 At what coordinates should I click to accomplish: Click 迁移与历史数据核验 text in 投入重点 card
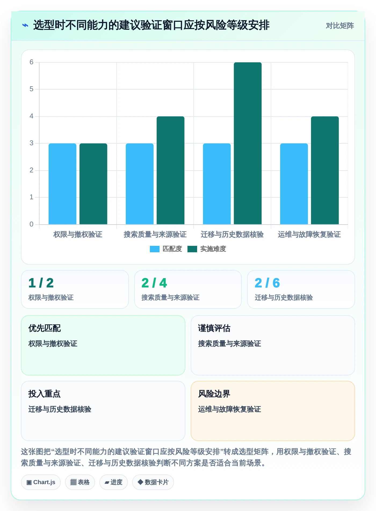60,409
